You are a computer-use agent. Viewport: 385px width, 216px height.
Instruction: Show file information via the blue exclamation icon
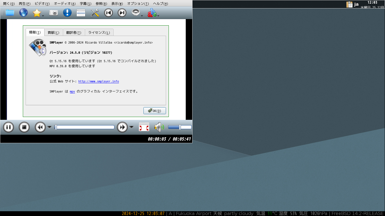pos(67,13)
